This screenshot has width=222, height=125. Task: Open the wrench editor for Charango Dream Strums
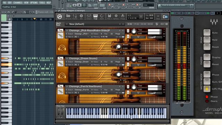60,58
